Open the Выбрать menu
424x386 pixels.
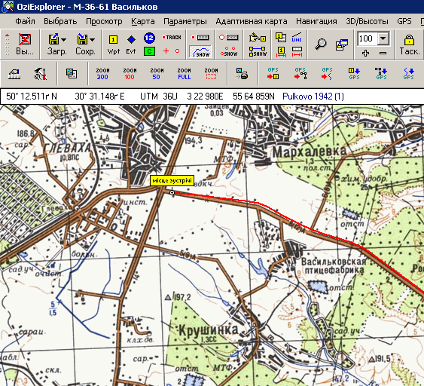coord(60,21)
